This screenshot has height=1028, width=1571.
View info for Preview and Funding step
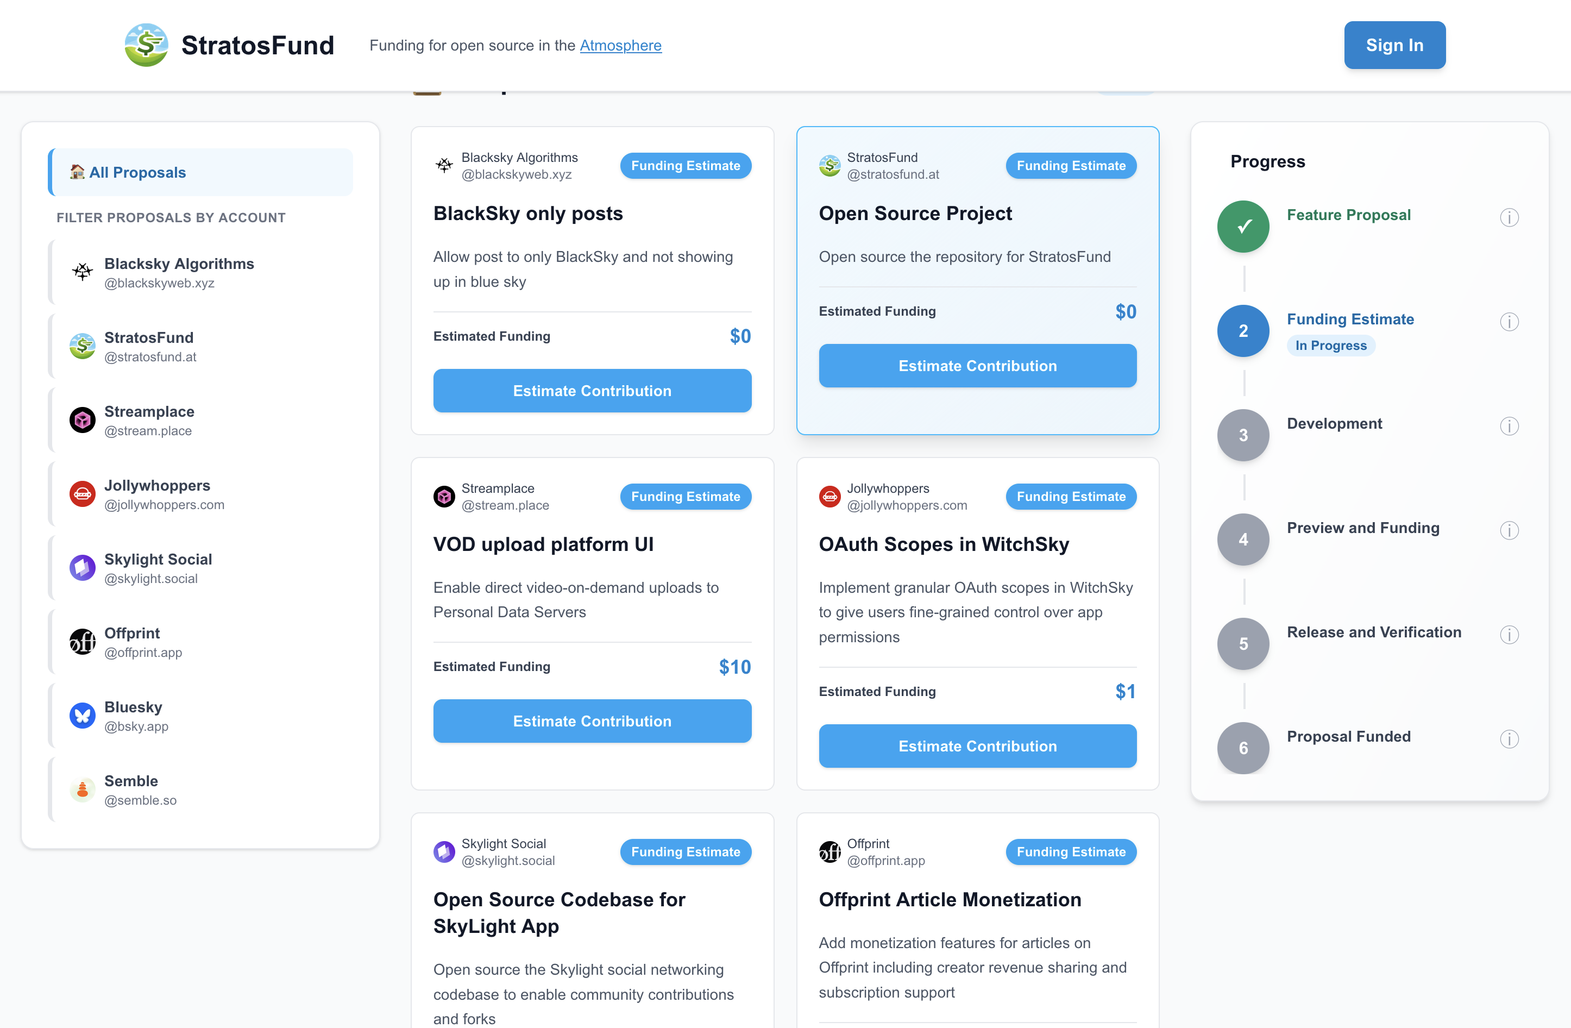click(1509, 530)
